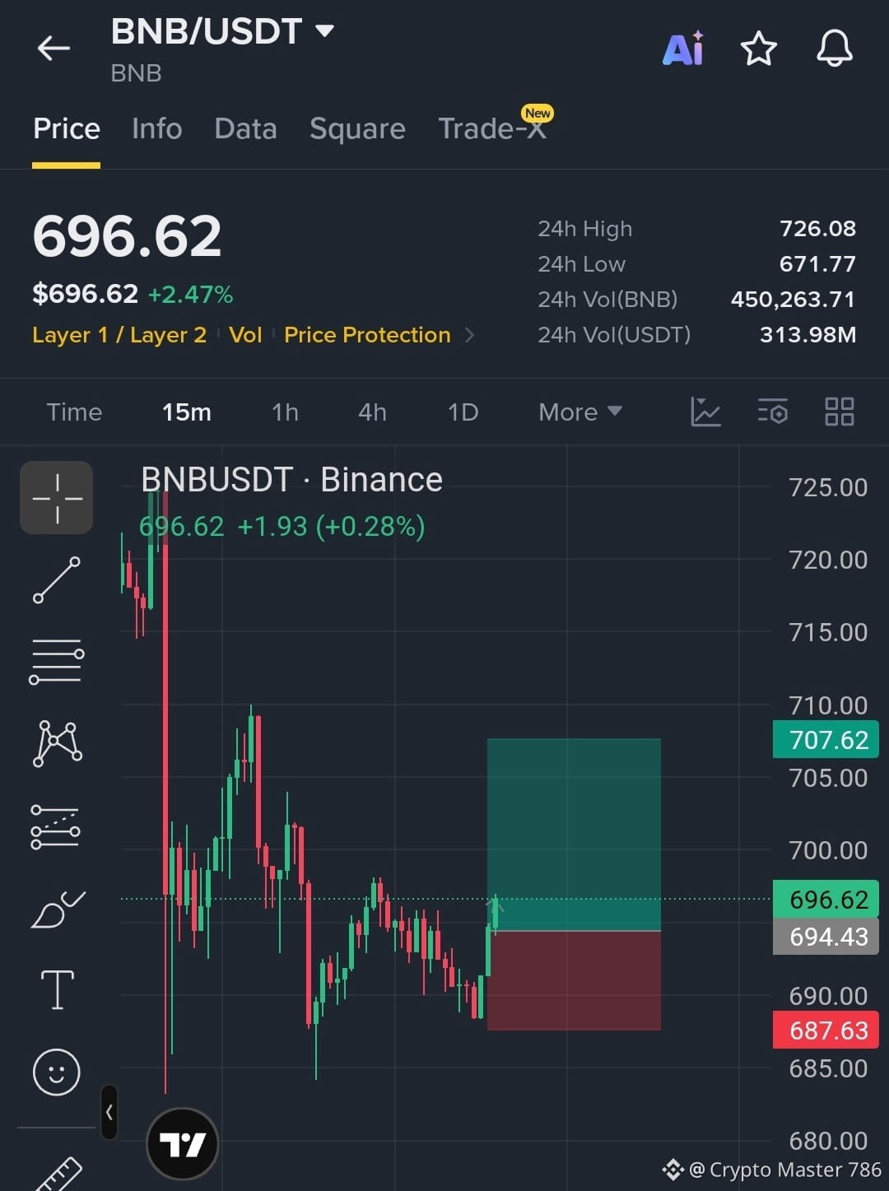Viewport: 889px width, 1191px height.
Task: Go back with the left arrow icon
Action: point(54,49)
